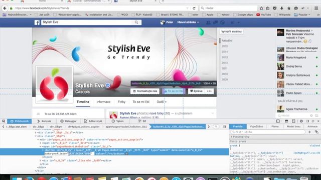Viewport: 321px width, 180px height.
Task: Switch to the Konzole devtools tab
Action: tap(44, 121)
